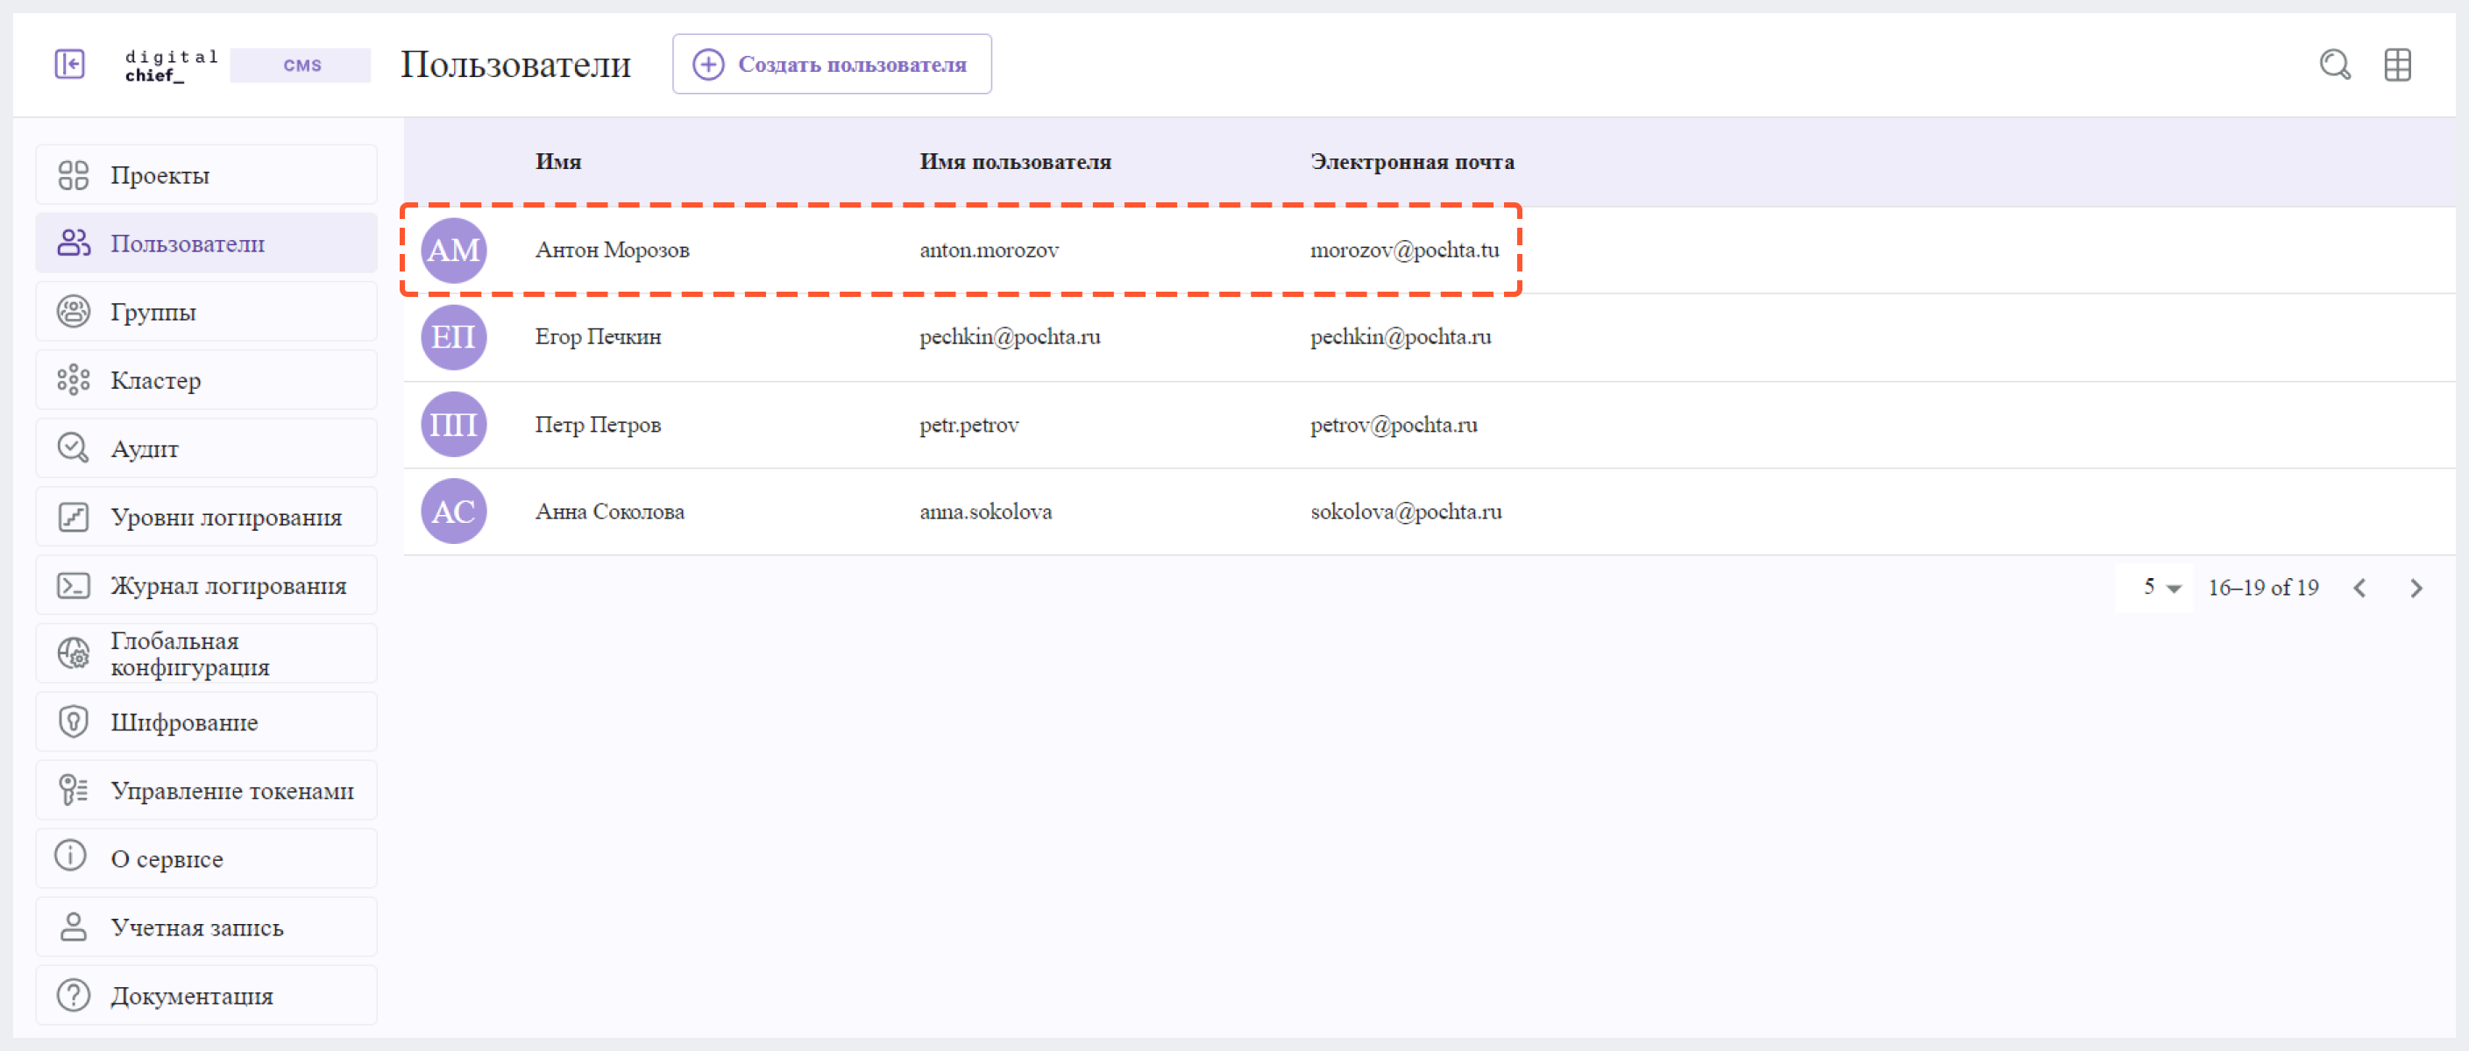Click the Учетная запись person icon
The width and height of the screenshot is (2469, 1051).
click(x=73, y=928)
